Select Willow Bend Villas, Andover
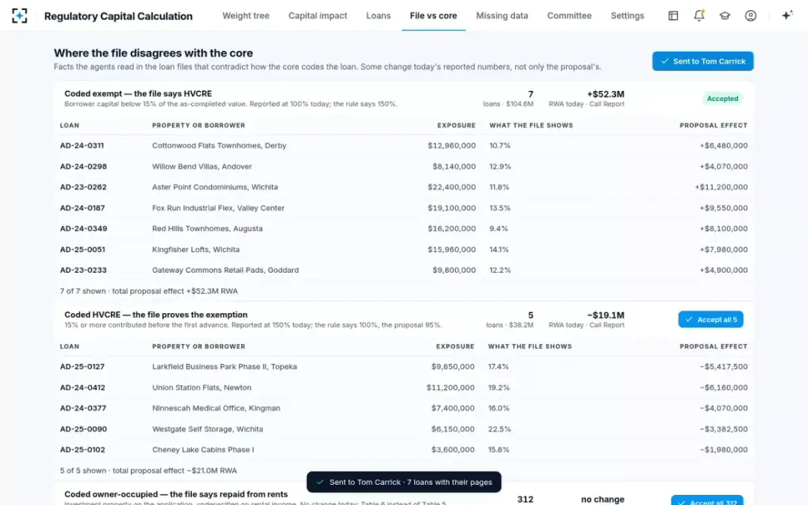The image size is (808, 505). point(202,166)
